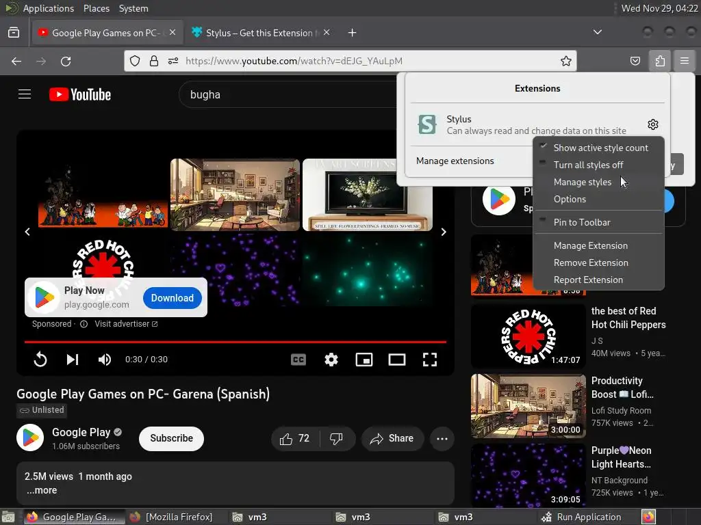Open the Places system menu
The height and width of the screenshot is (525, 701).
coord(96,8)
